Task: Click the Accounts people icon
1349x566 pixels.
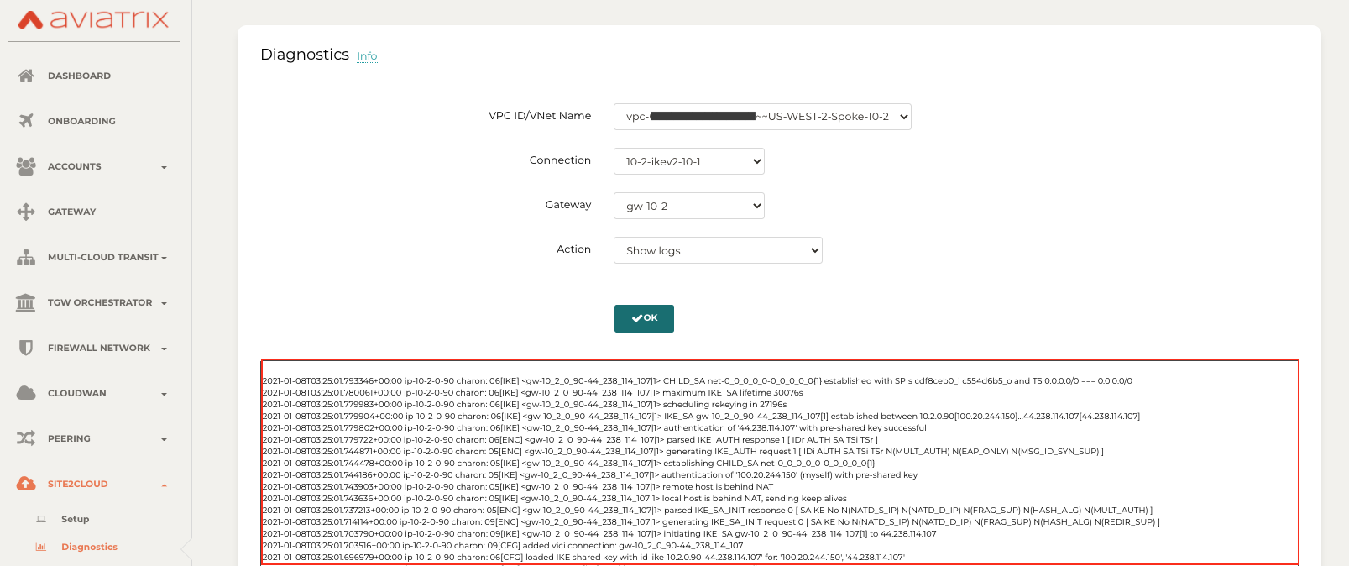Action: pyautogui.click(x=26, y=166)
